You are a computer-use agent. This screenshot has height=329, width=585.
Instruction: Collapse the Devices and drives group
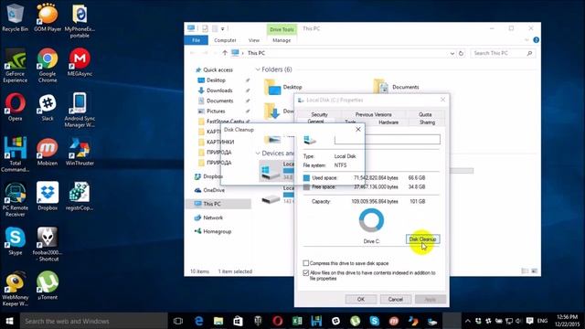click(x=258, y=154)
